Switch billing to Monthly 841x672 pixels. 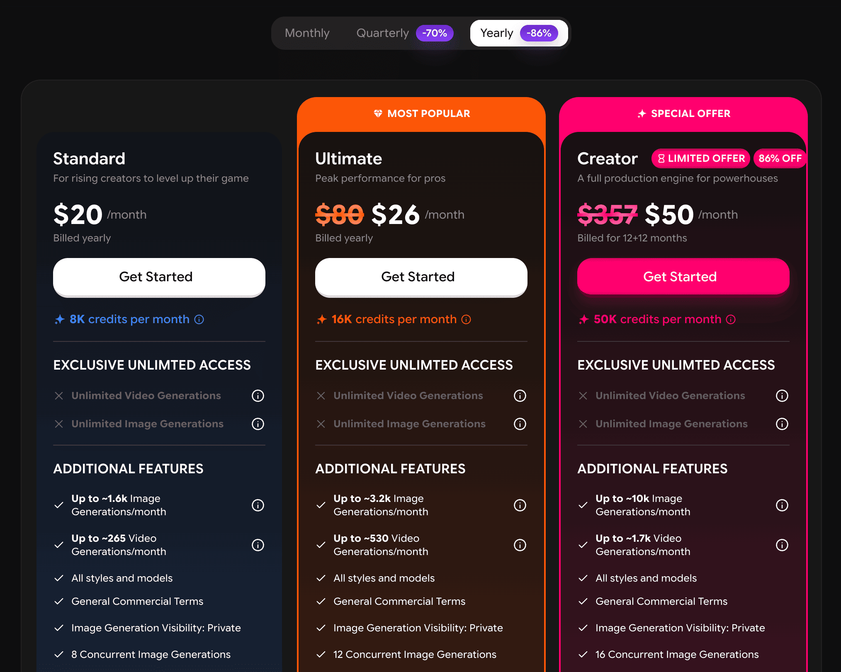tap(307, 33)
